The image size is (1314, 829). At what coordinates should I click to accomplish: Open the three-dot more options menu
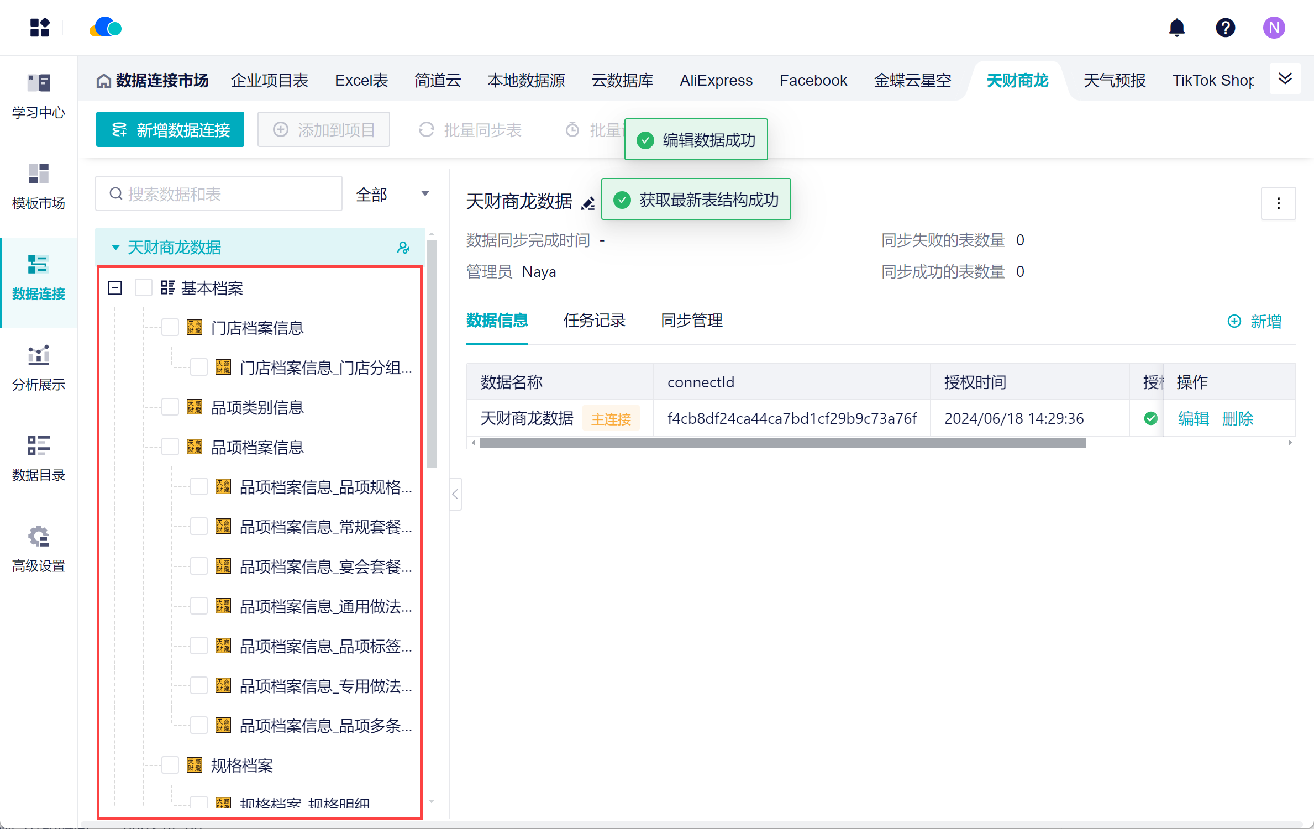(1278, 203)
